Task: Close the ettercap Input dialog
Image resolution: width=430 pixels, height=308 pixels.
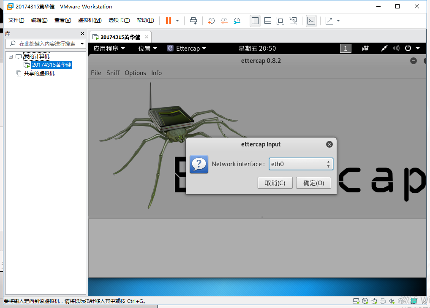Action: (329, 144)
